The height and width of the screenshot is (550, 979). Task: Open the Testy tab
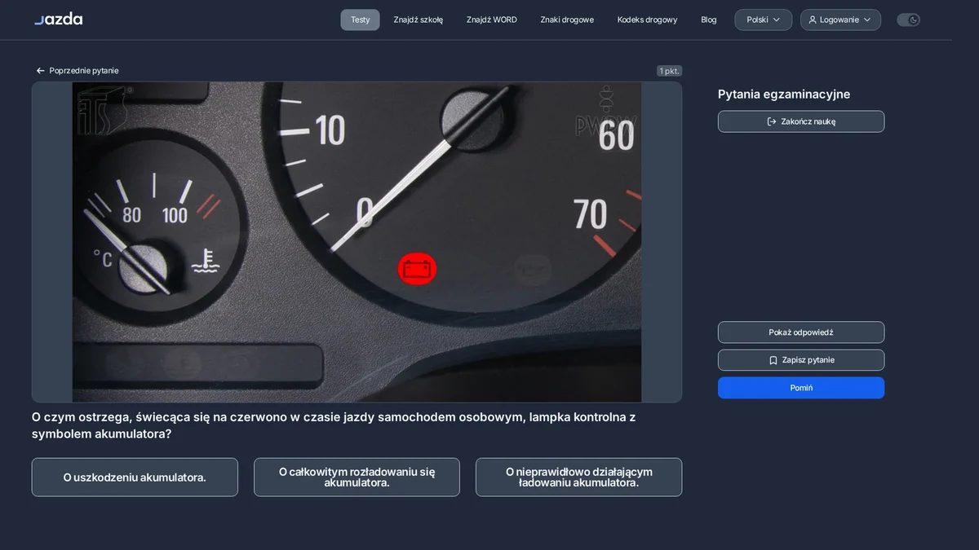pyautogui.click(x=360, y=20)
